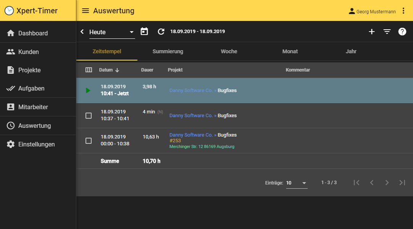Refresh the report with reload icon
This screenshot has width=413, height=229.
161,32
